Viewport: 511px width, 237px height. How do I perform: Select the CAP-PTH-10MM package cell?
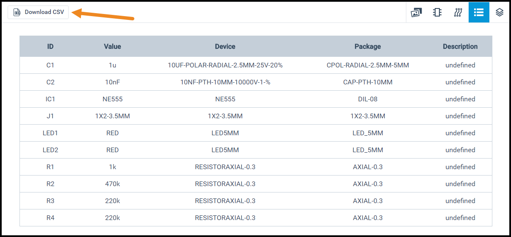coord(367,82)
